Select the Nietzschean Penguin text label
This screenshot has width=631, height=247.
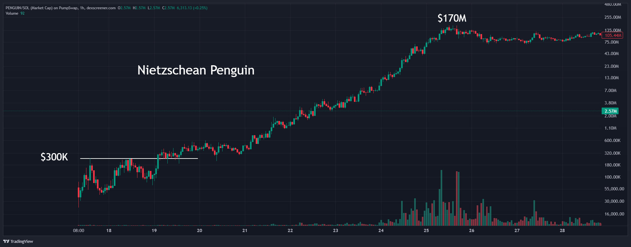pyautogui.click(x=196, y=70)
